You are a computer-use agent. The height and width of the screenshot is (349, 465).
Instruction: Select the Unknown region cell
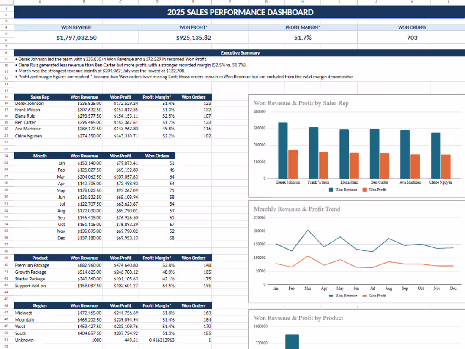40,340
